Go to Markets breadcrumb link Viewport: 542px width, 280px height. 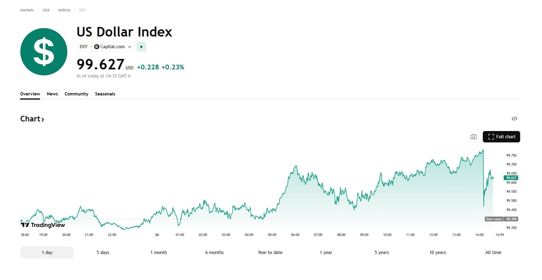(27, 10)
